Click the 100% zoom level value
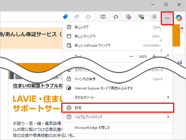Viewport: 186px width, 140px height. click(x=143, y=57)
